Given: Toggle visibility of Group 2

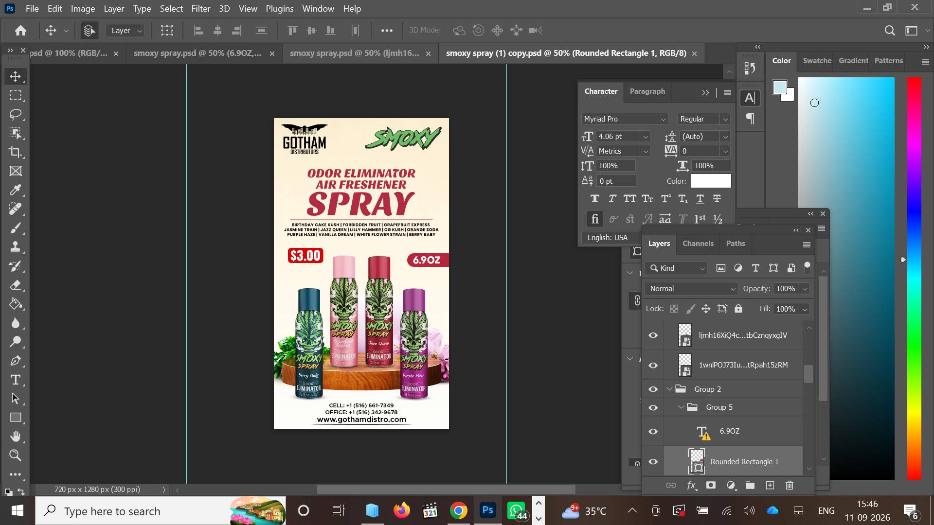Looking at the screenshot, I should [653, 389].
